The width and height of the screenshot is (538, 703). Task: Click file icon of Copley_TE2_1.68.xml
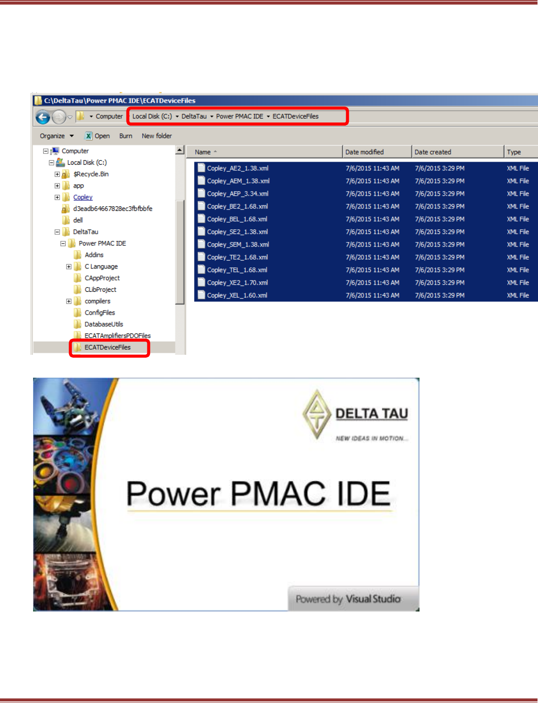[201, 257]
